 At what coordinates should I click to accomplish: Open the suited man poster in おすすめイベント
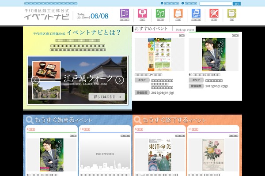[x=214, y=55]
